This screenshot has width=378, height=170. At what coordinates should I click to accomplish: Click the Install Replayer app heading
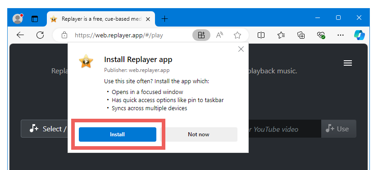(x=138, y=59)
